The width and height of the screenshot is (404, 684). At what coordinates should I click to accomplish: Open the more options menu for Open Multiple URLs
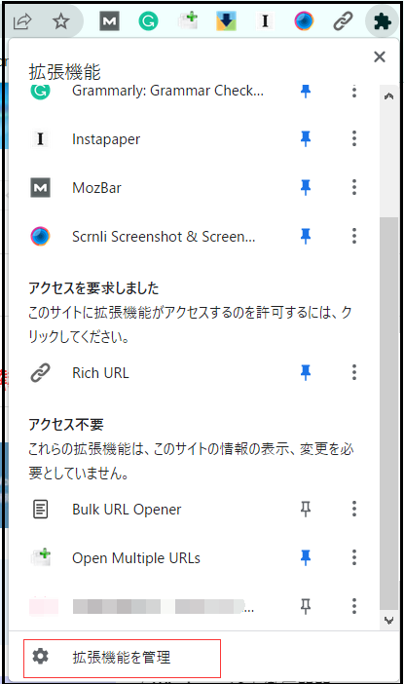354,557
